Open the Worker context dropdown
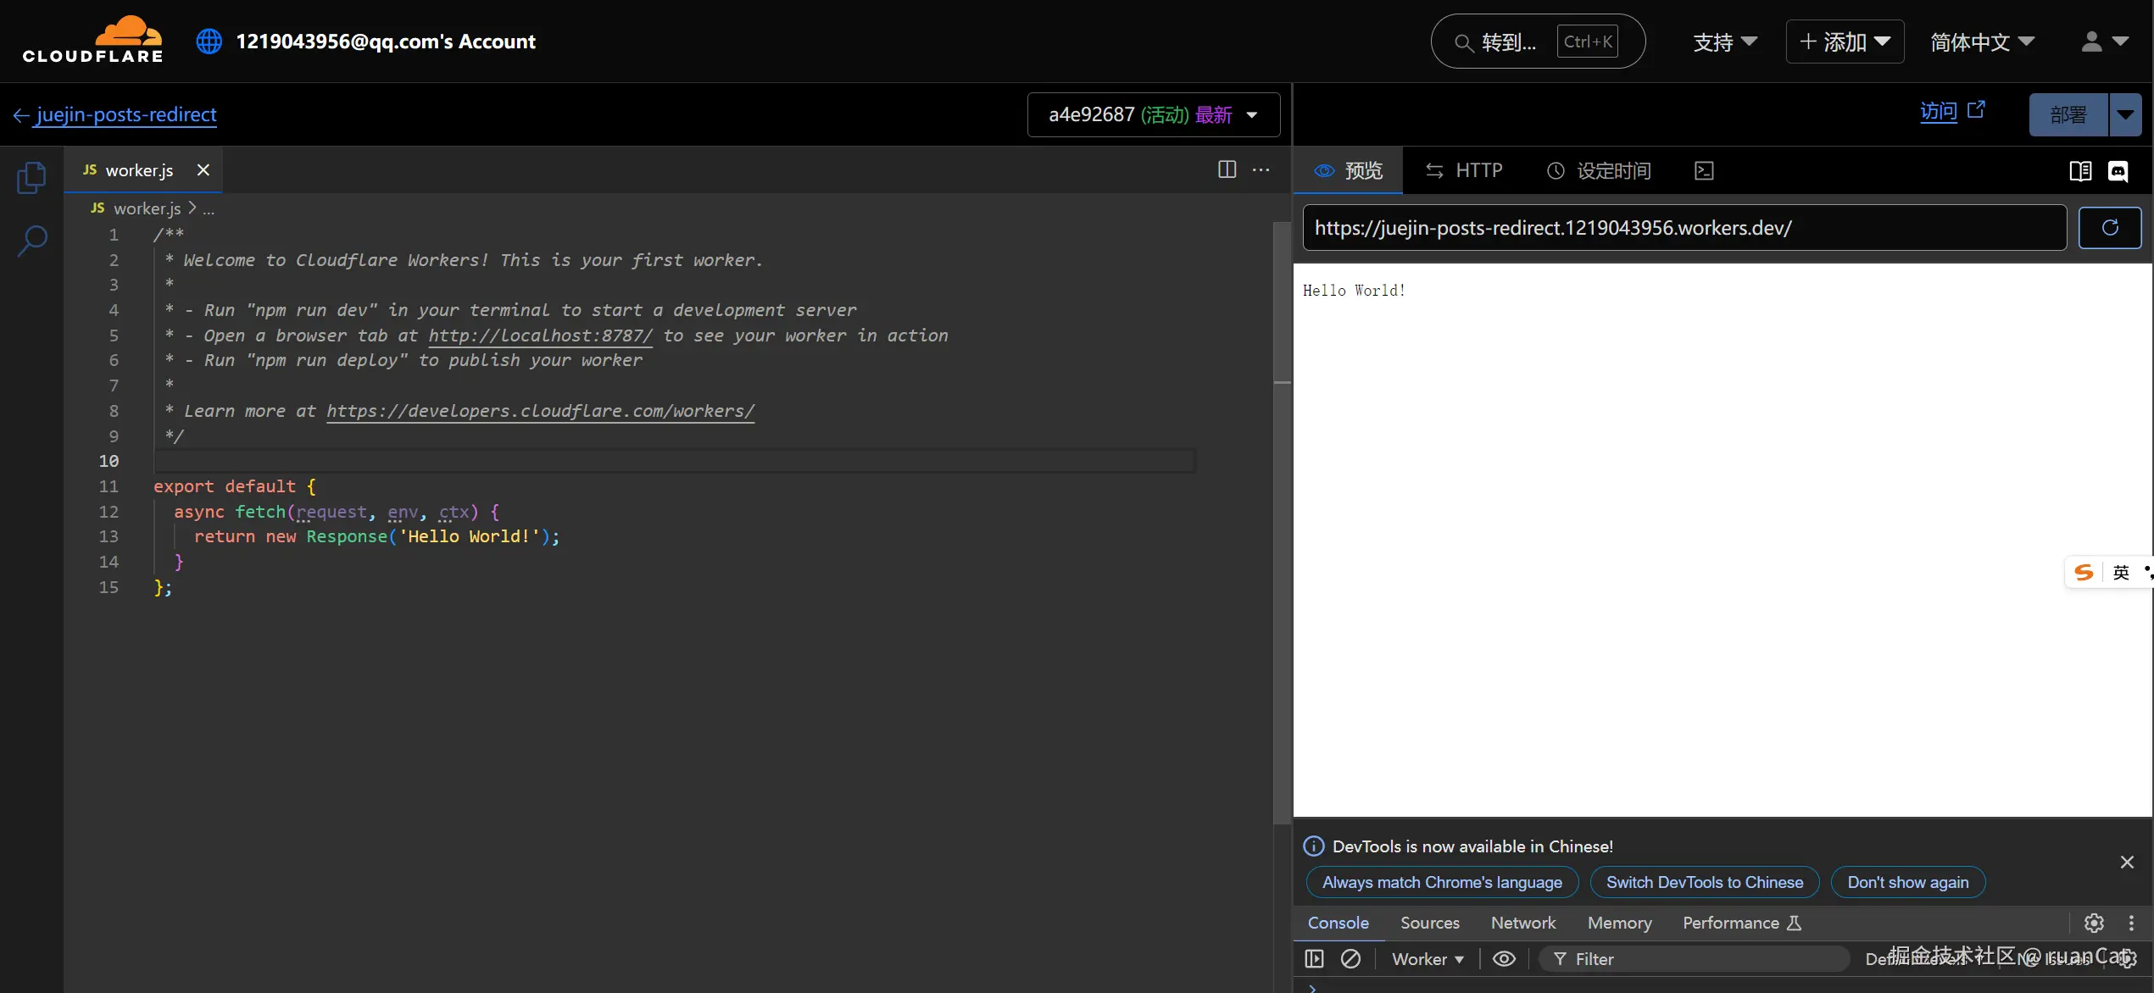The height and width of the screenshot is (993, 2154). coord(1428,958)
